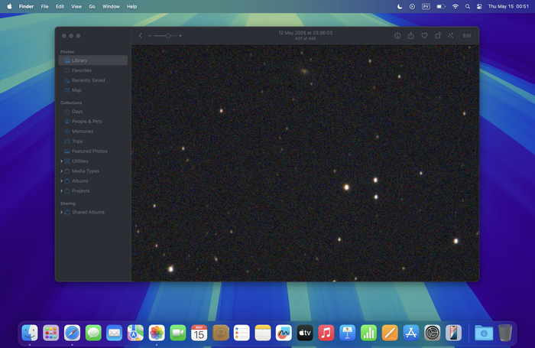This screenshot has height=348, width=535.
Task: Apply Auto Enhance magic wand
Action: pyautogui.click(x=452, y=35)
